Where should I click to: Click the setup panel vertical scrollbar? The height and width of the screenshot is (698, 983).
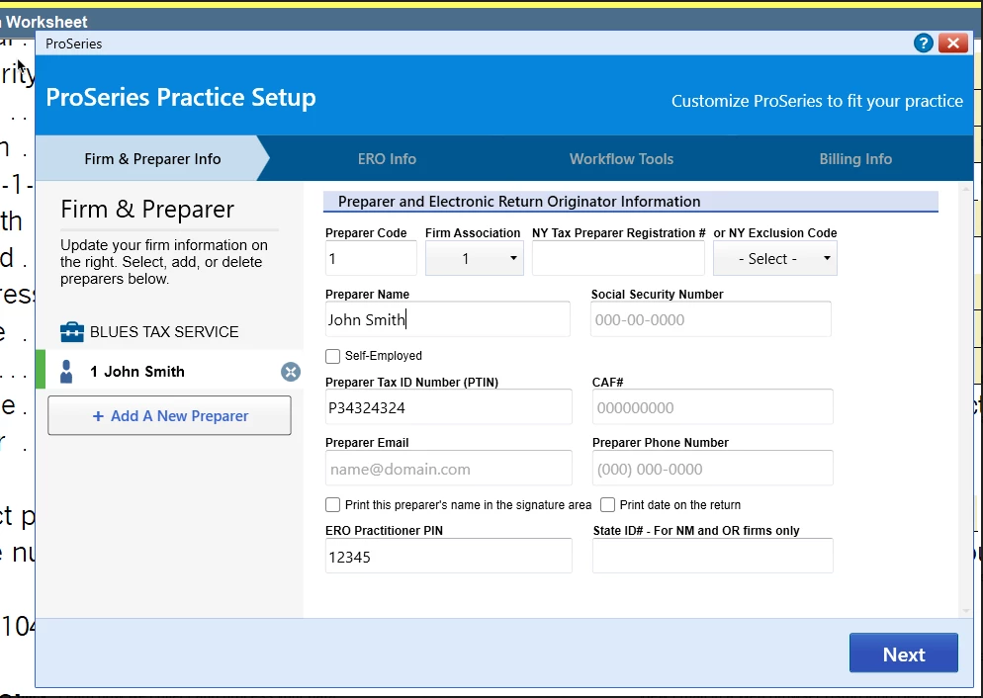pos(965,398)
